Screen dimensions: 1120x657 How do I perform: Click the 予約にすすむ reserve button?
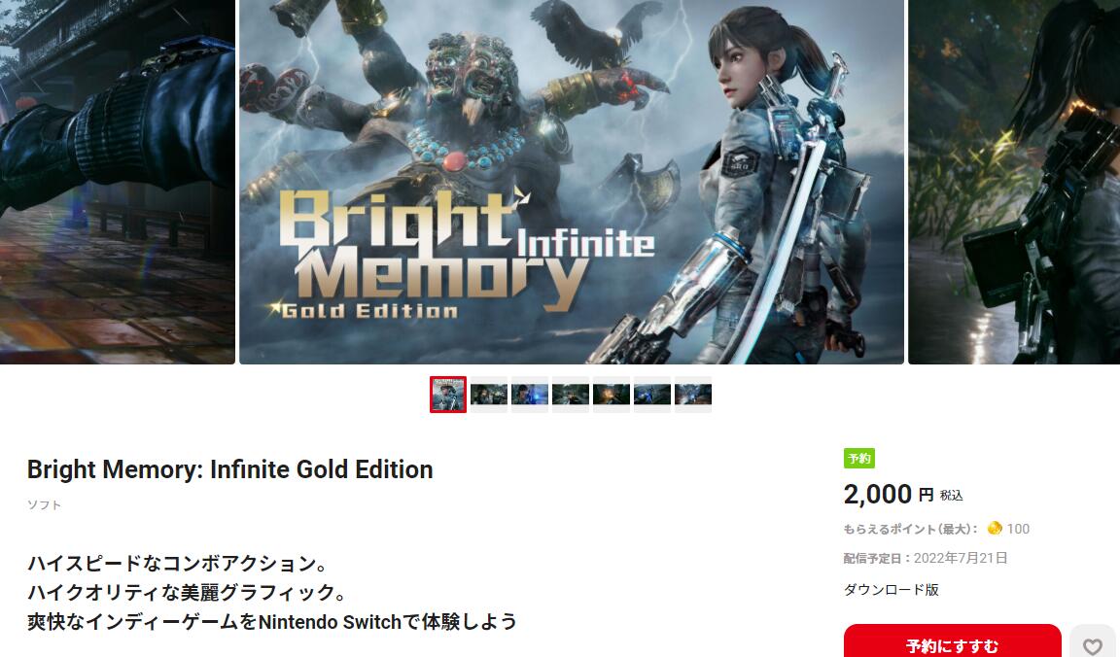tap(952, 642)
